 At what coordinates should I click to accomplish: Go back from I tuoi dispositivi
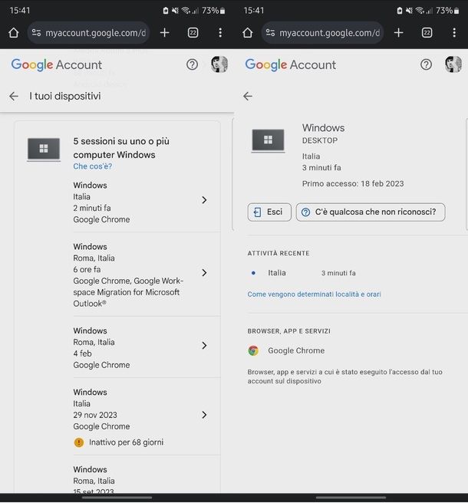[x=14, y=96]
